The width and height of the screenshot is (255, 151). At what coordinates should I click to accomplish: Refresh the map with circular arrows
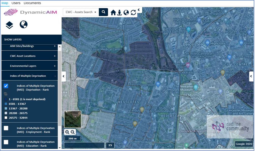133,12
